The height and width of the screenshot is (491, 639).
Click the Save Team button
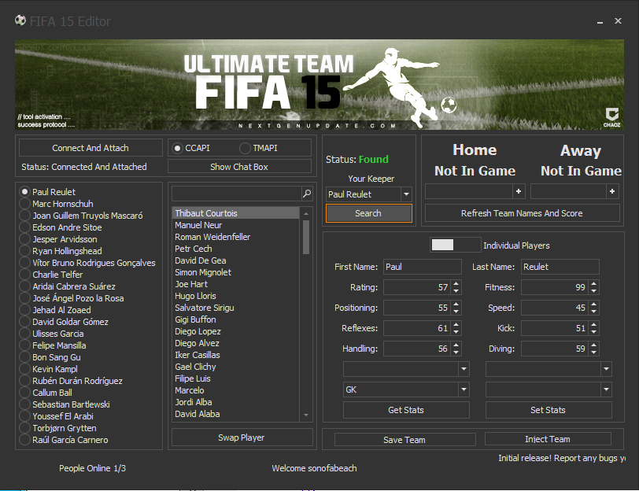pos(404,440)
